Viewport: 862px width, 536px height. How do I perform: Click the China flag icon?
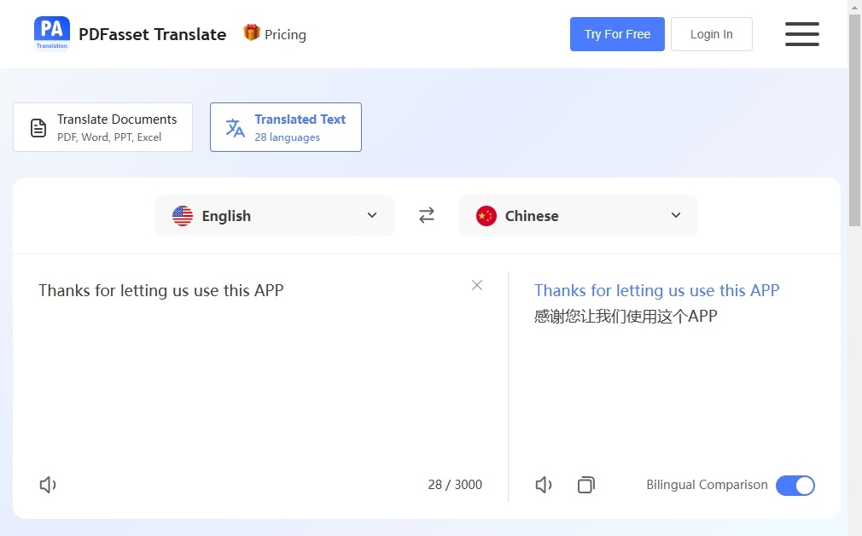[x=486, y=215]
